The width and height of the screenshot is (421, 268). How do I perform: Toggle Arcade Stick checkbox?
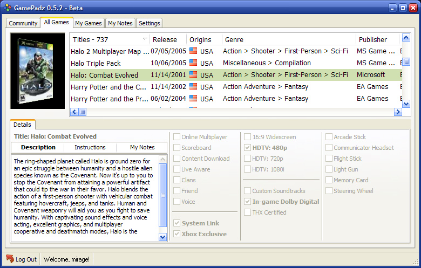[x=329, y=137]
